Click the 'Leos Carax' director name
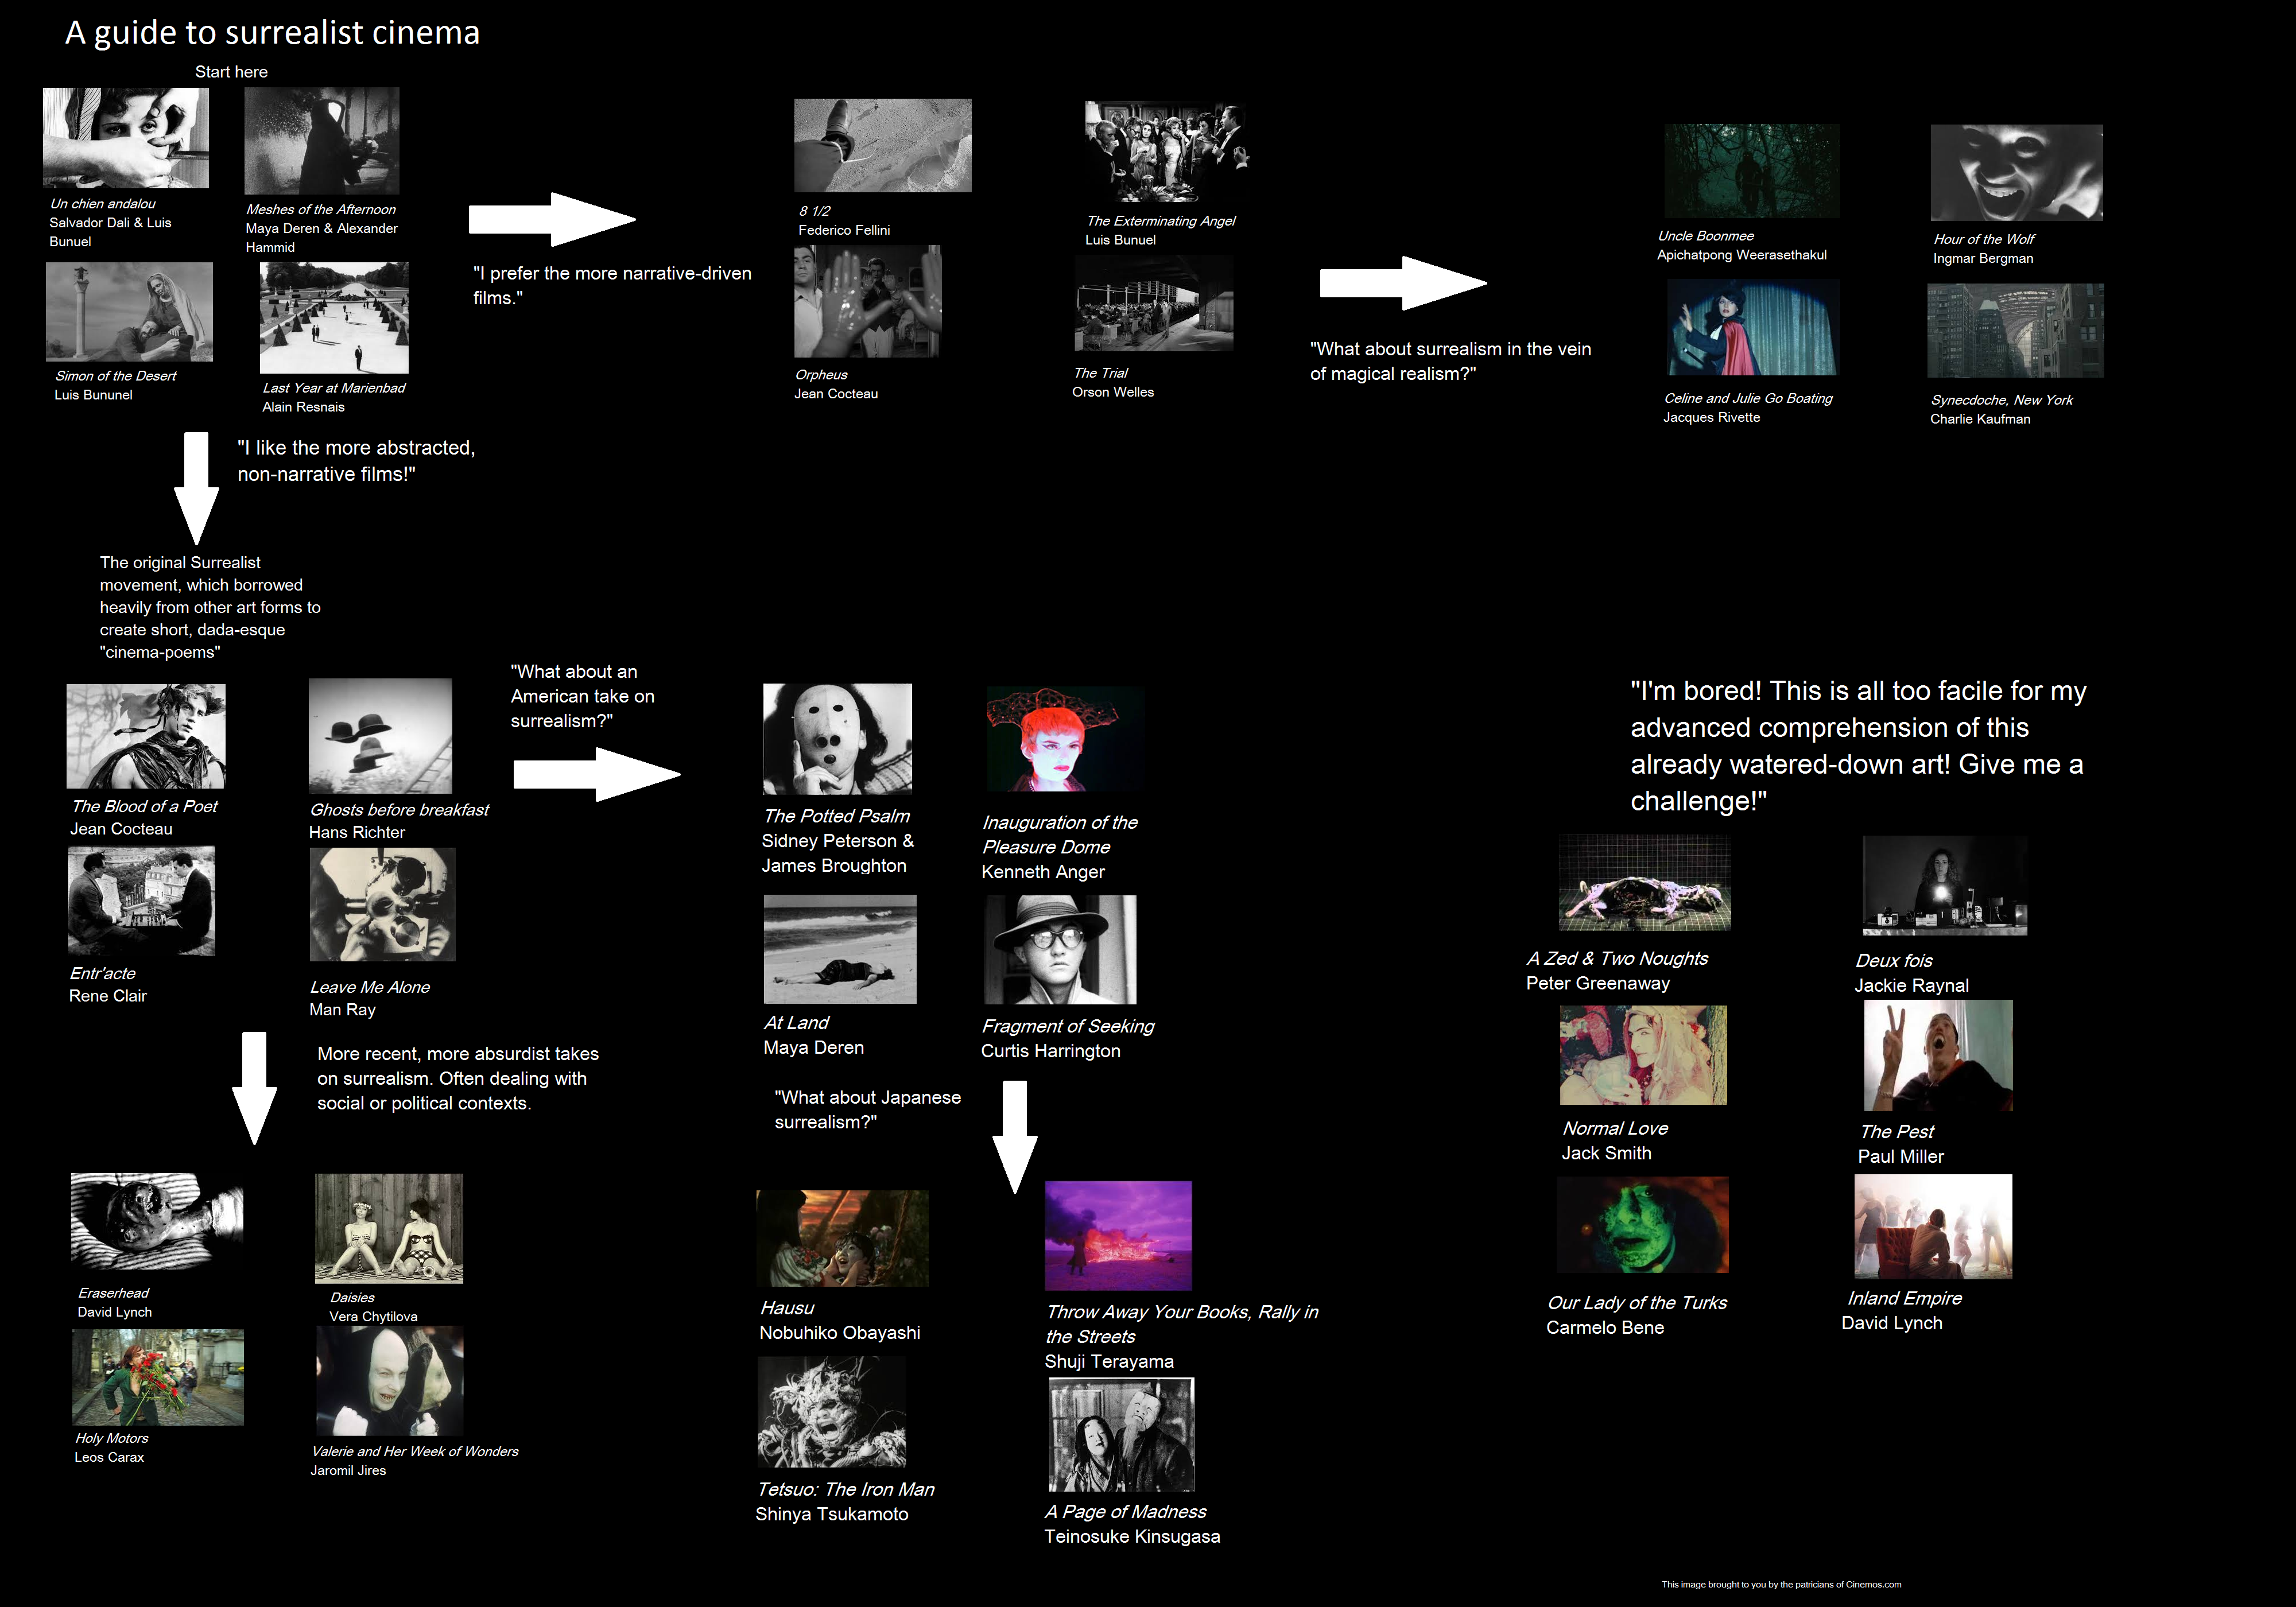The height and width of the screenshot is (1607, 2296). point(109,1457)
